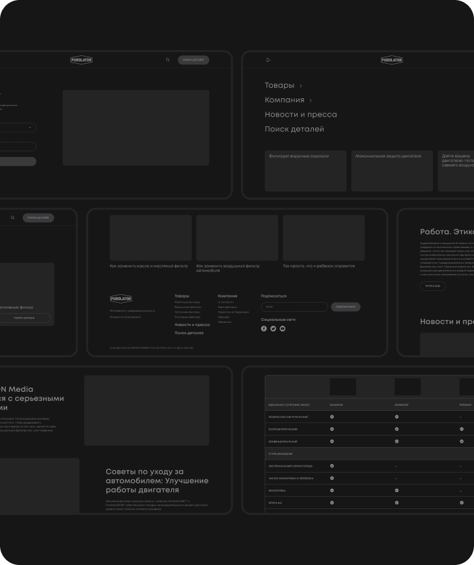474x565 pixels.
Task: Click the Социальные сети heading
Action: 278,320
